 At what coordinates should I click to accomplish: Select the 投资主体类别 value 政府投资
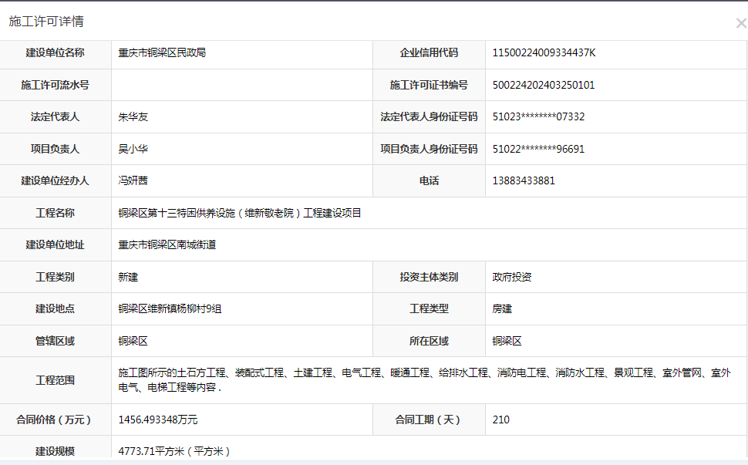coord(512,277)
